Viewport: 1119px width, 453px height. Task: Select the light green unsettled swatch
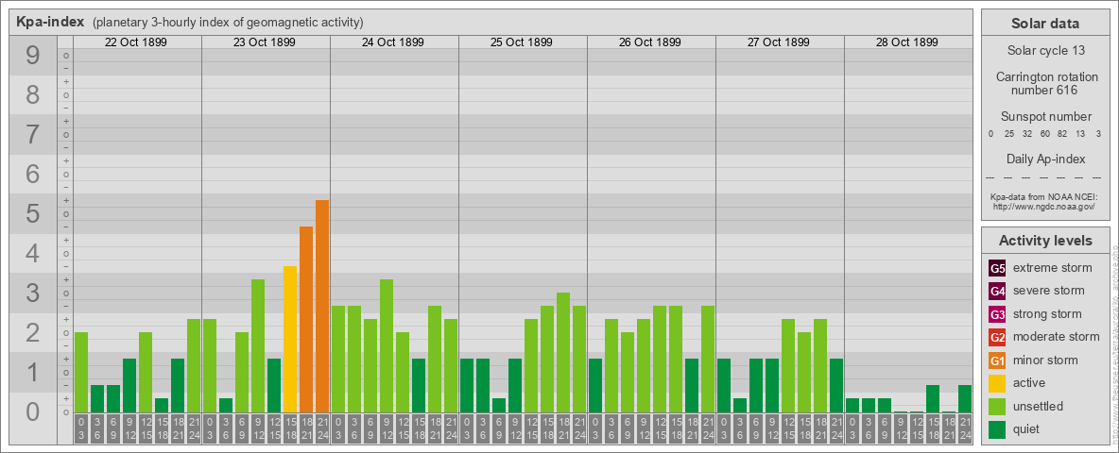tap(997, 407)
